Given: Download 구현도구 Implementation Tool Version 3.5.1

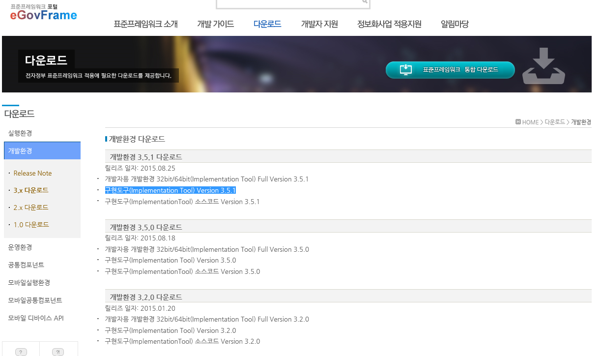Looking at the screenshot, I should [x=170, y=190].
